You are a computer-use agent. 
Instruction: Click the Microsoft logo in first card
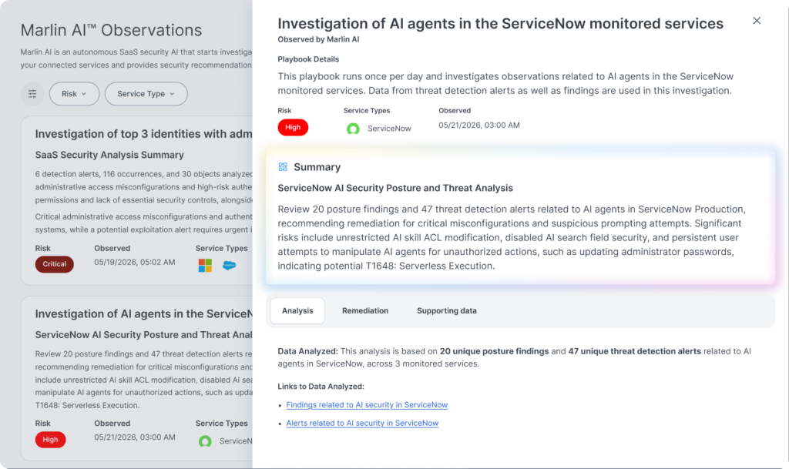tap(205, 265)
